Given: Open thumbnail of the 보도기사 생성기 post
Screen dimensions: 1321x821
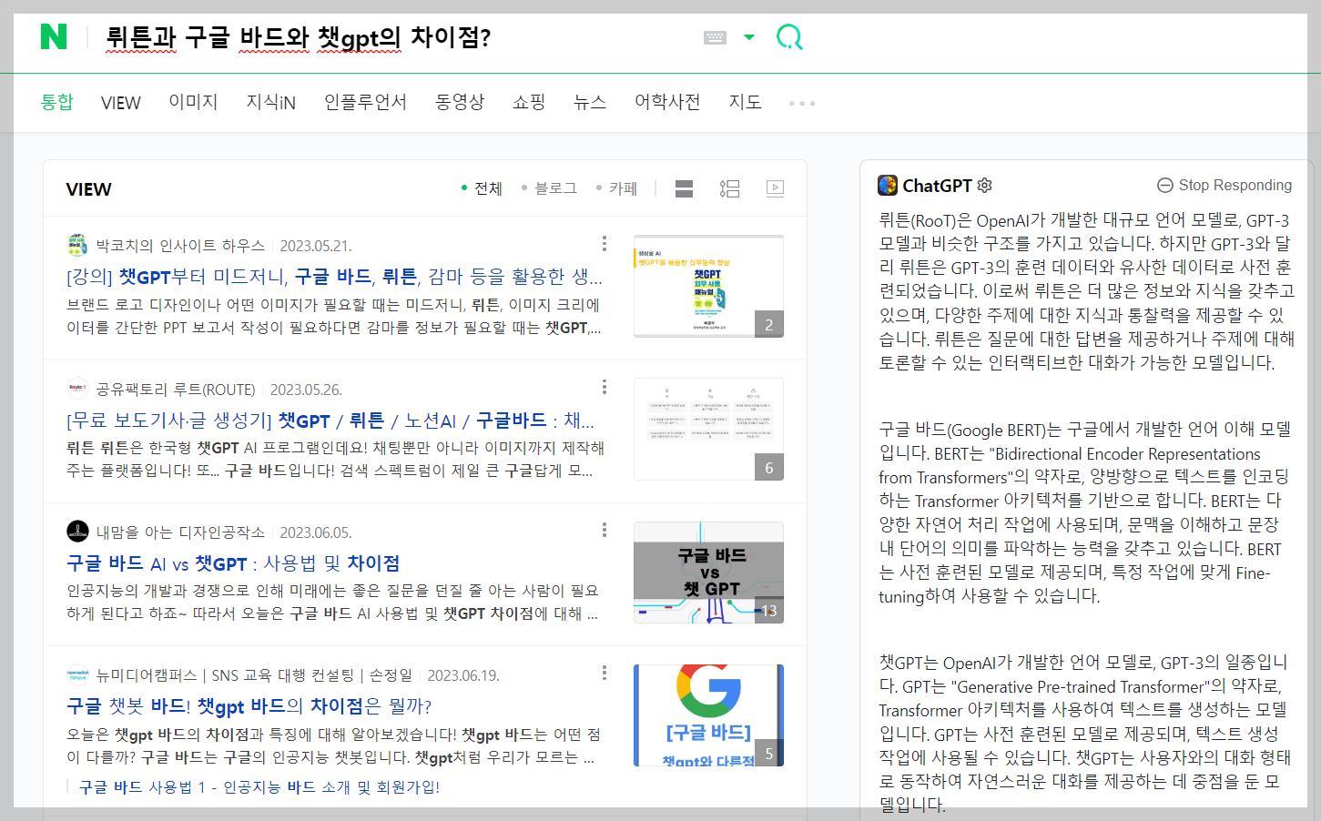Looking at the screenshot, I should click(708, 429).
